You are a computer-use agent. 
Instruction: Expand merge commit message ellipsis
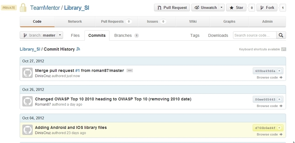coord(130,70)
